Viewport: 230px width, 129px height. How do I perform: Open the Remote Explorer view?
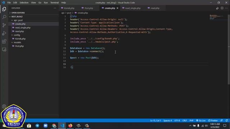[x=4, y=49]
